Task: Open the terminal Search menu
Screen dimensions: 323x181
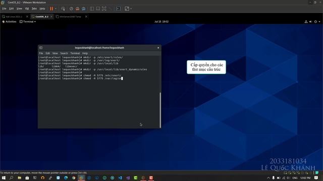Action: coord(64,53)
